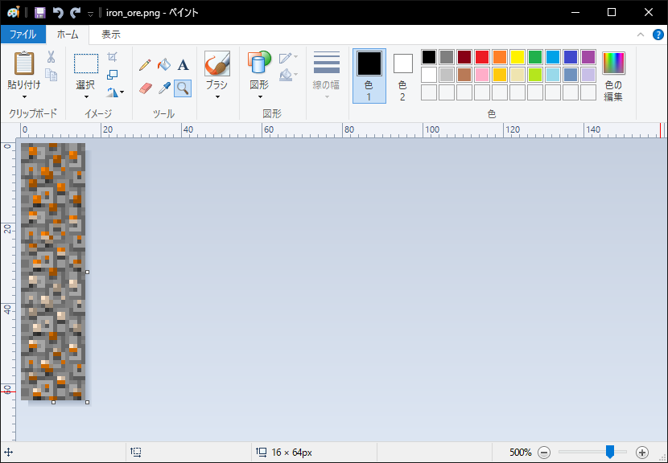This screenshot has width=668, height=463.
Task: Switch to the 表示 tab
Action: pos(111,35)
